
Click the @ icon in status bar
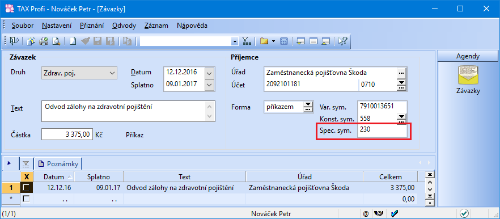coord(366,213)
